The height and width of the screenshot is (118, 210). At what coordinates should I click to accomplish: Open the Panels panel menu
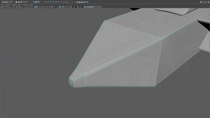pyautogui.click(x=31, y=5)
